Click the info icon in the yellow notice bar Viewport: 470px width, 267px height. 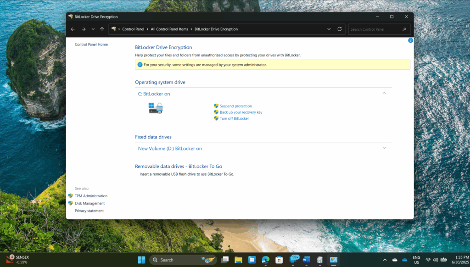tap(140, 65)
